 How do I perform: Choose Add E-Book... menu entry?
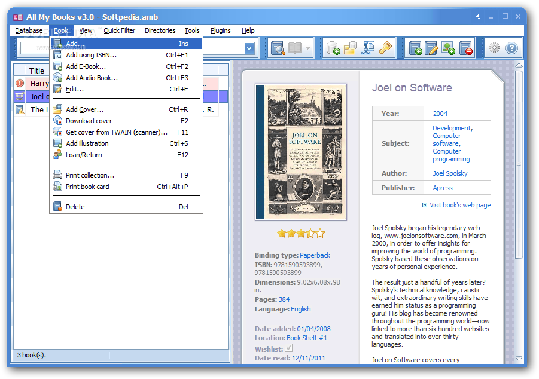click(126, 66)
